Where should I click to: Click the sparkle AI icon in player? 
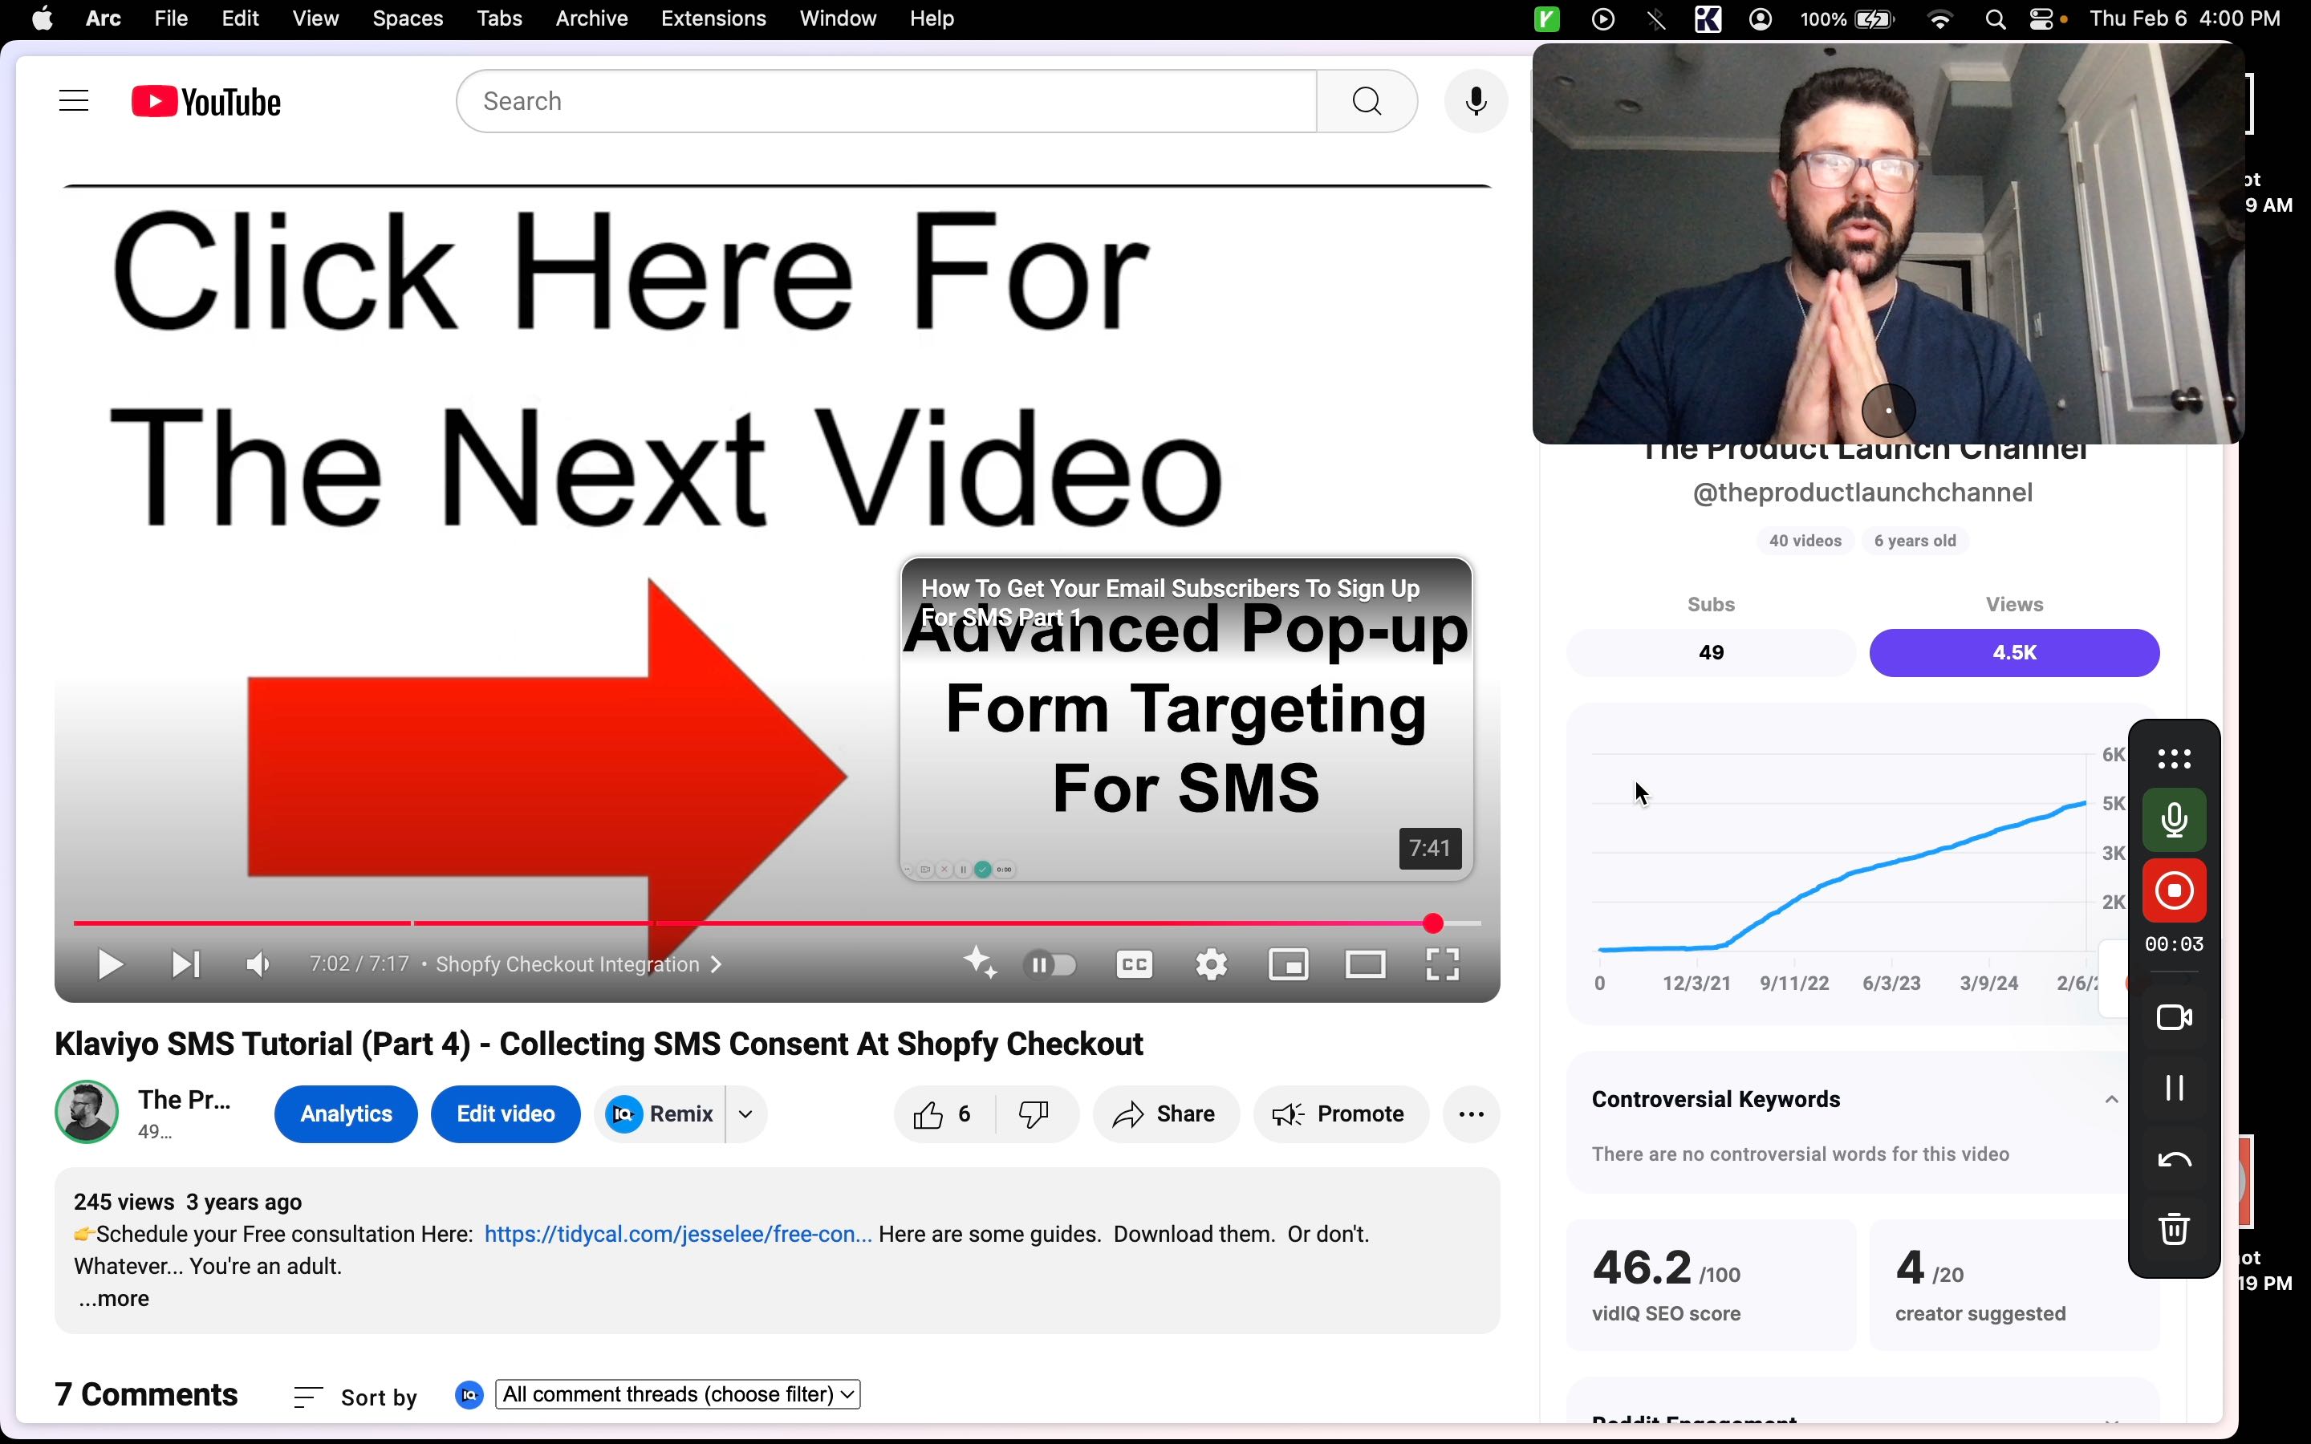click(x=980, y=963)
